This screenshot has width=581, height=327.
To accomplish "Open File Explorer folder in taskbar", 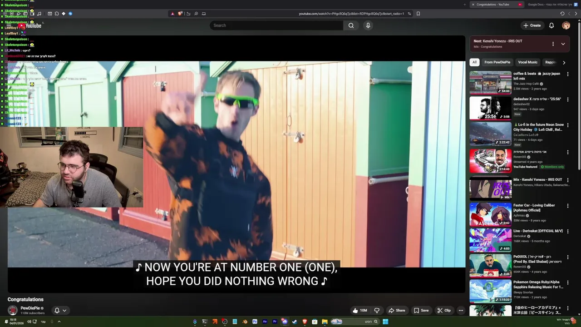I will click(325, 322).
